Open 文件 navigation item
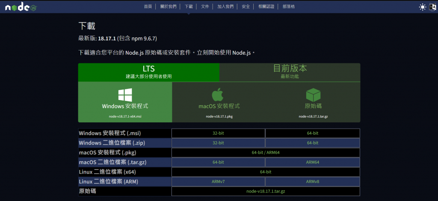The width and height of the screenshot is (438, 201). coord(205,7)
